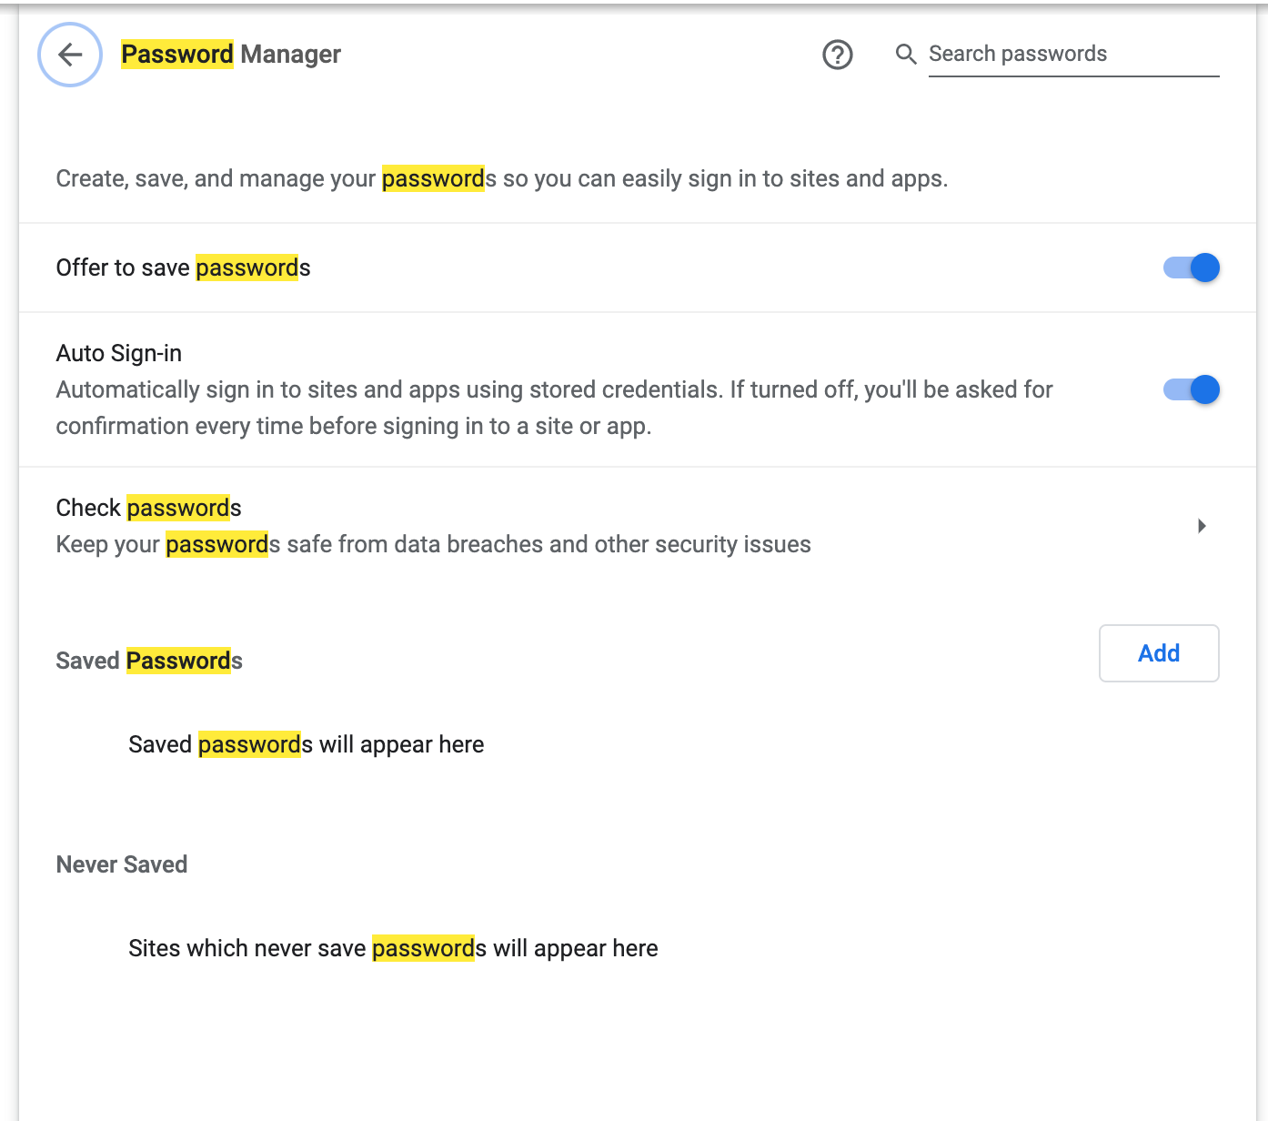
Task: Click 'Saved passwords will appear here' placeholder text
Action: pyautogui.click(x=306, y=744)
